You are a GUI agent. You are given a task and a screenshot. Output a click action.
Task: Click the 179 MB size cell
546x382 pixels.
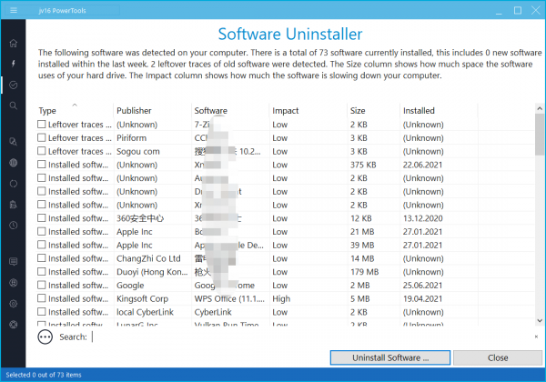pos(364,272)
